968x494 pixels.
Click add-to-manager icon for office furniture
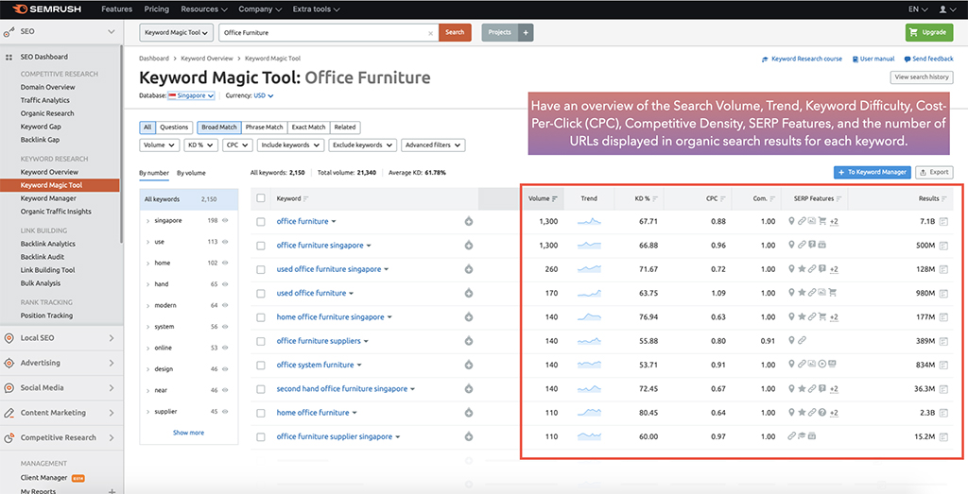[469, 221]
